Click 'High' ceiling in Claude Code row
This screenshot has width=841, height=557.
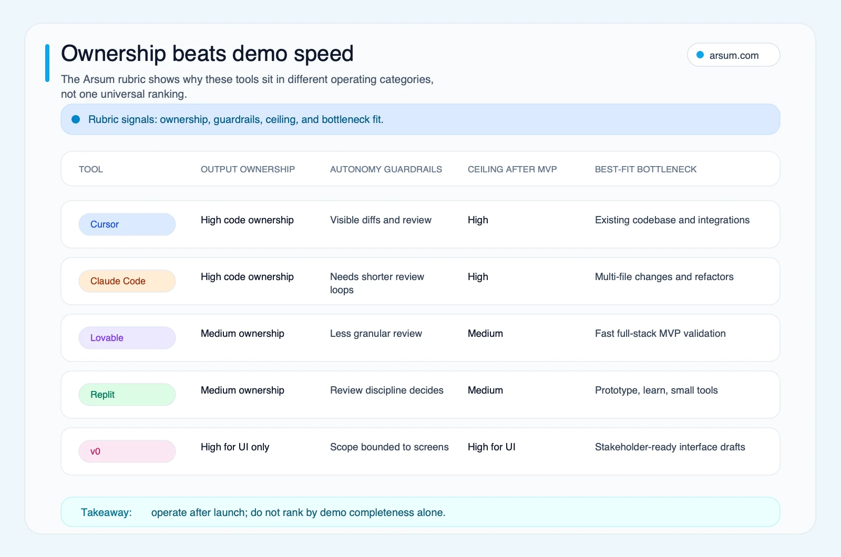(x=478, y=277)
